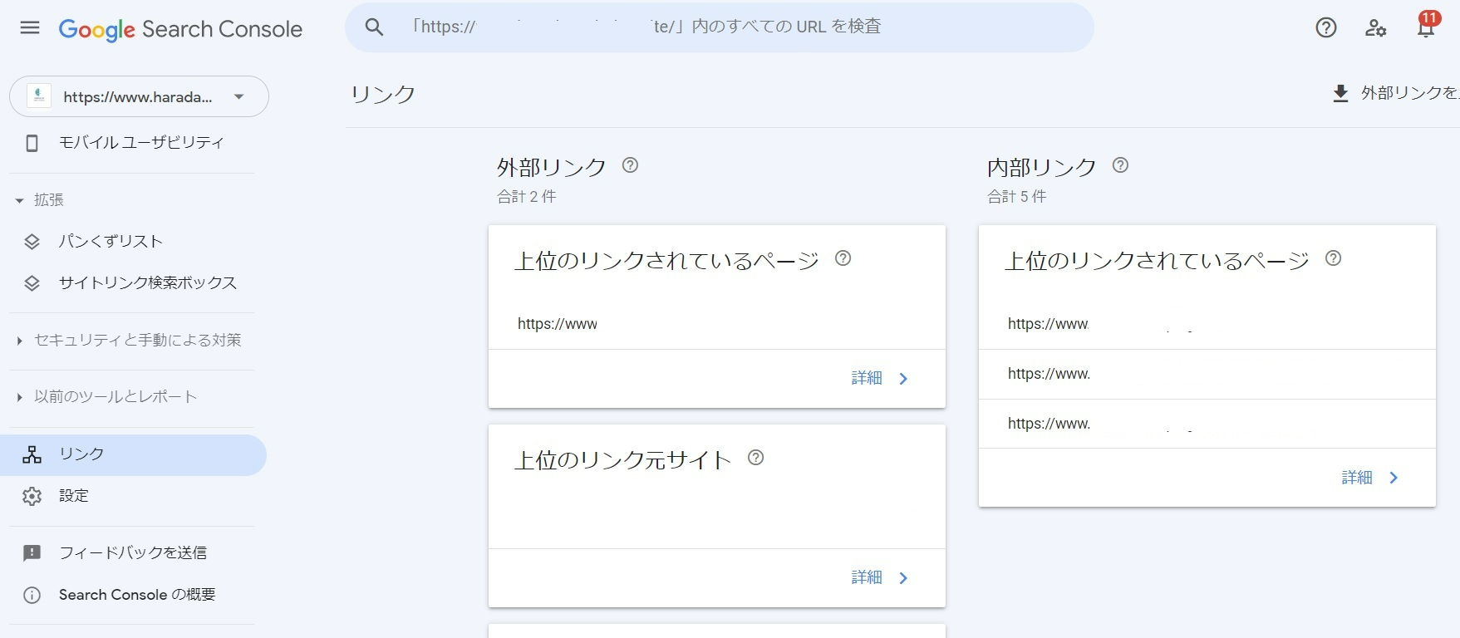This screenshot has width=1460, height=638.
Task: Click chevron beside 詳細 in external linked pages card
Action: (x=903, y=379)
